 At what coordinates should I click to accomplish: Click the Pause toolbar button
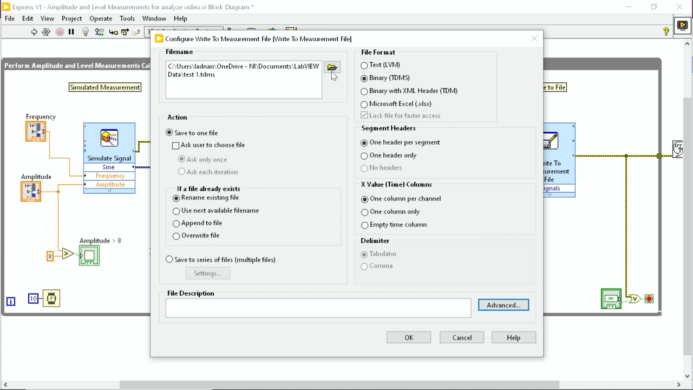(71, 32)
